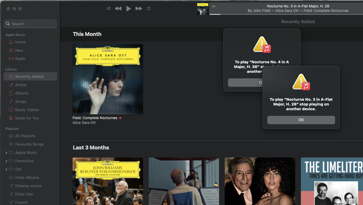Screen dimensions: 363x205
Task: Open the New section
Action: point(30,51)
